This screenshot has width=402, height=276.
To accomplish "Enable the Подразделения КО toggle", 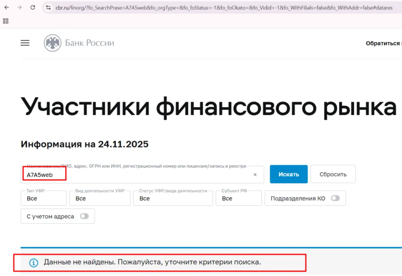I will pos(335,198).
